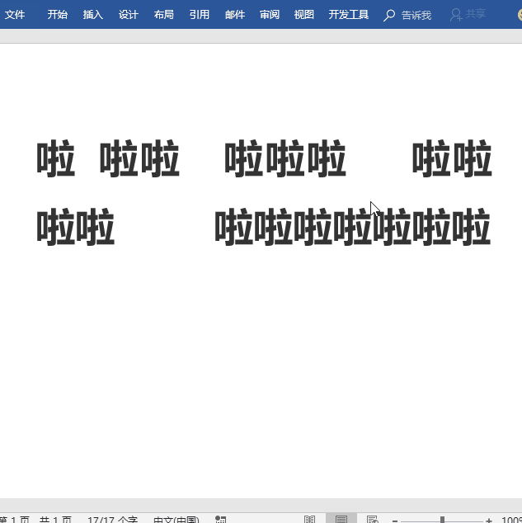
Task: Click the magnifier icon beside 告诉我
Action: (389, 15)
